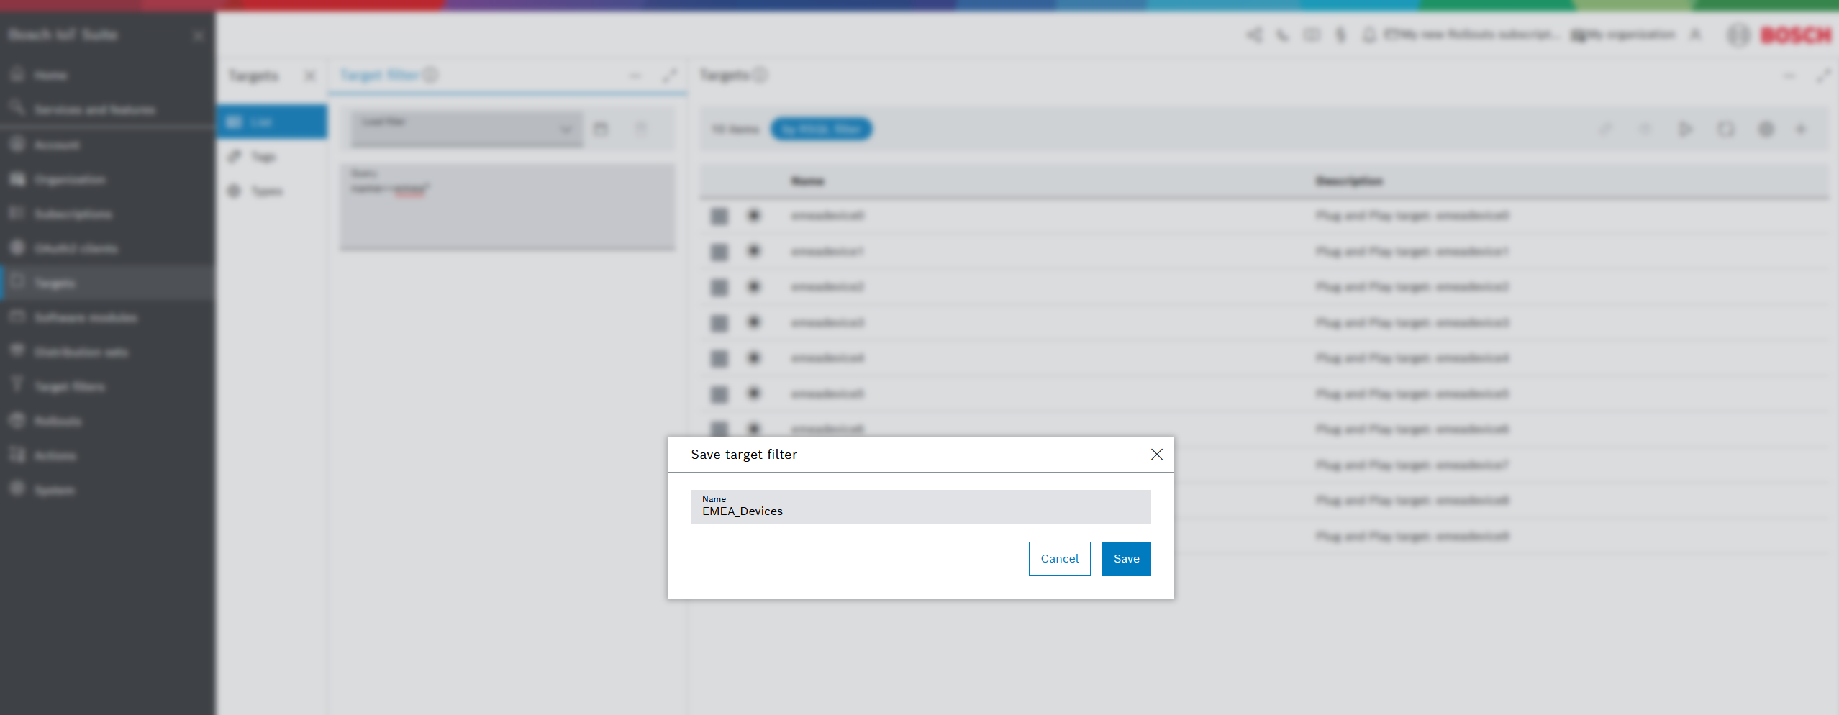Click the phone contact icon in the header

click(1283, 35)
